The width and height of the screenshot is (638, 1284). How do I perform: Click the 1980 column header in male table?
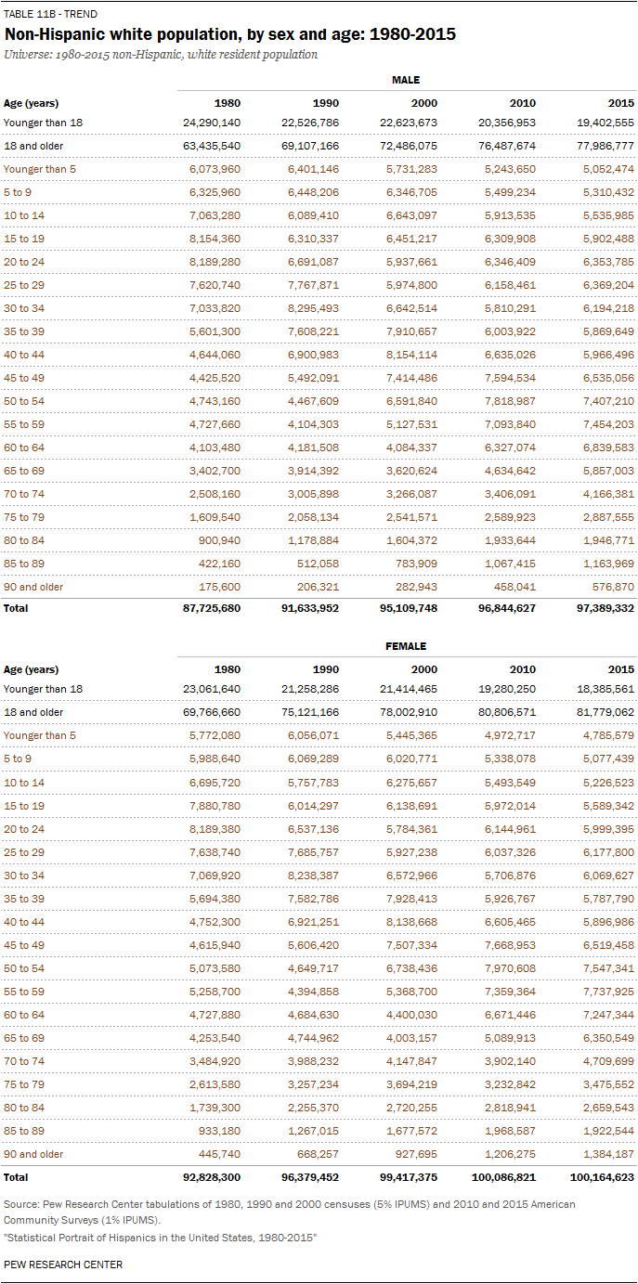click(228, 103)
